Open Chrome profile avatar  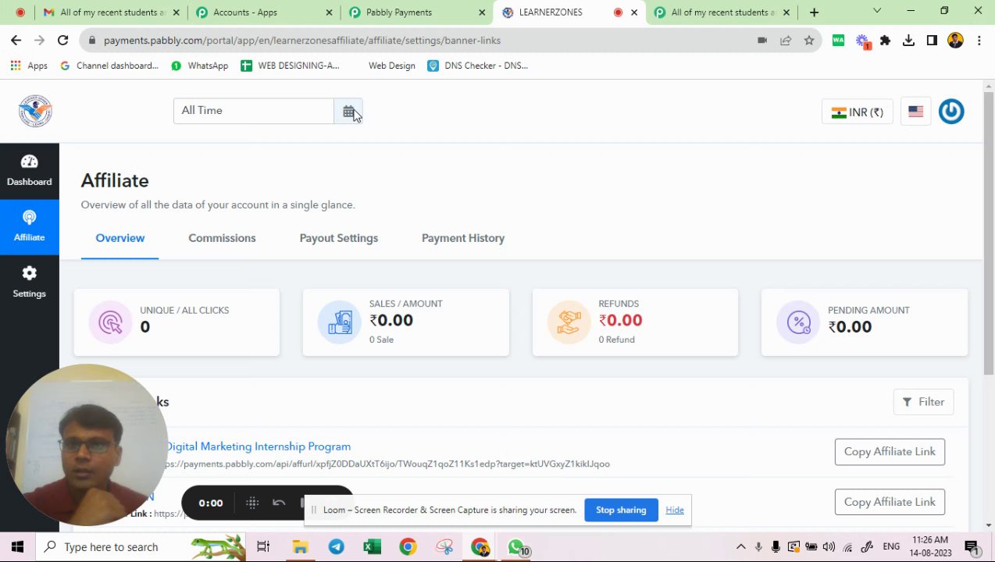[955, 41]
